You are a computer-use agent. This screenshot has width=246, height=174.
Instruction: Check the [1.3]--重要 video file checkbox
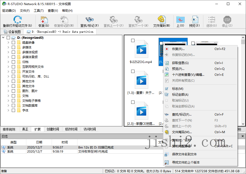click(133, 71)
